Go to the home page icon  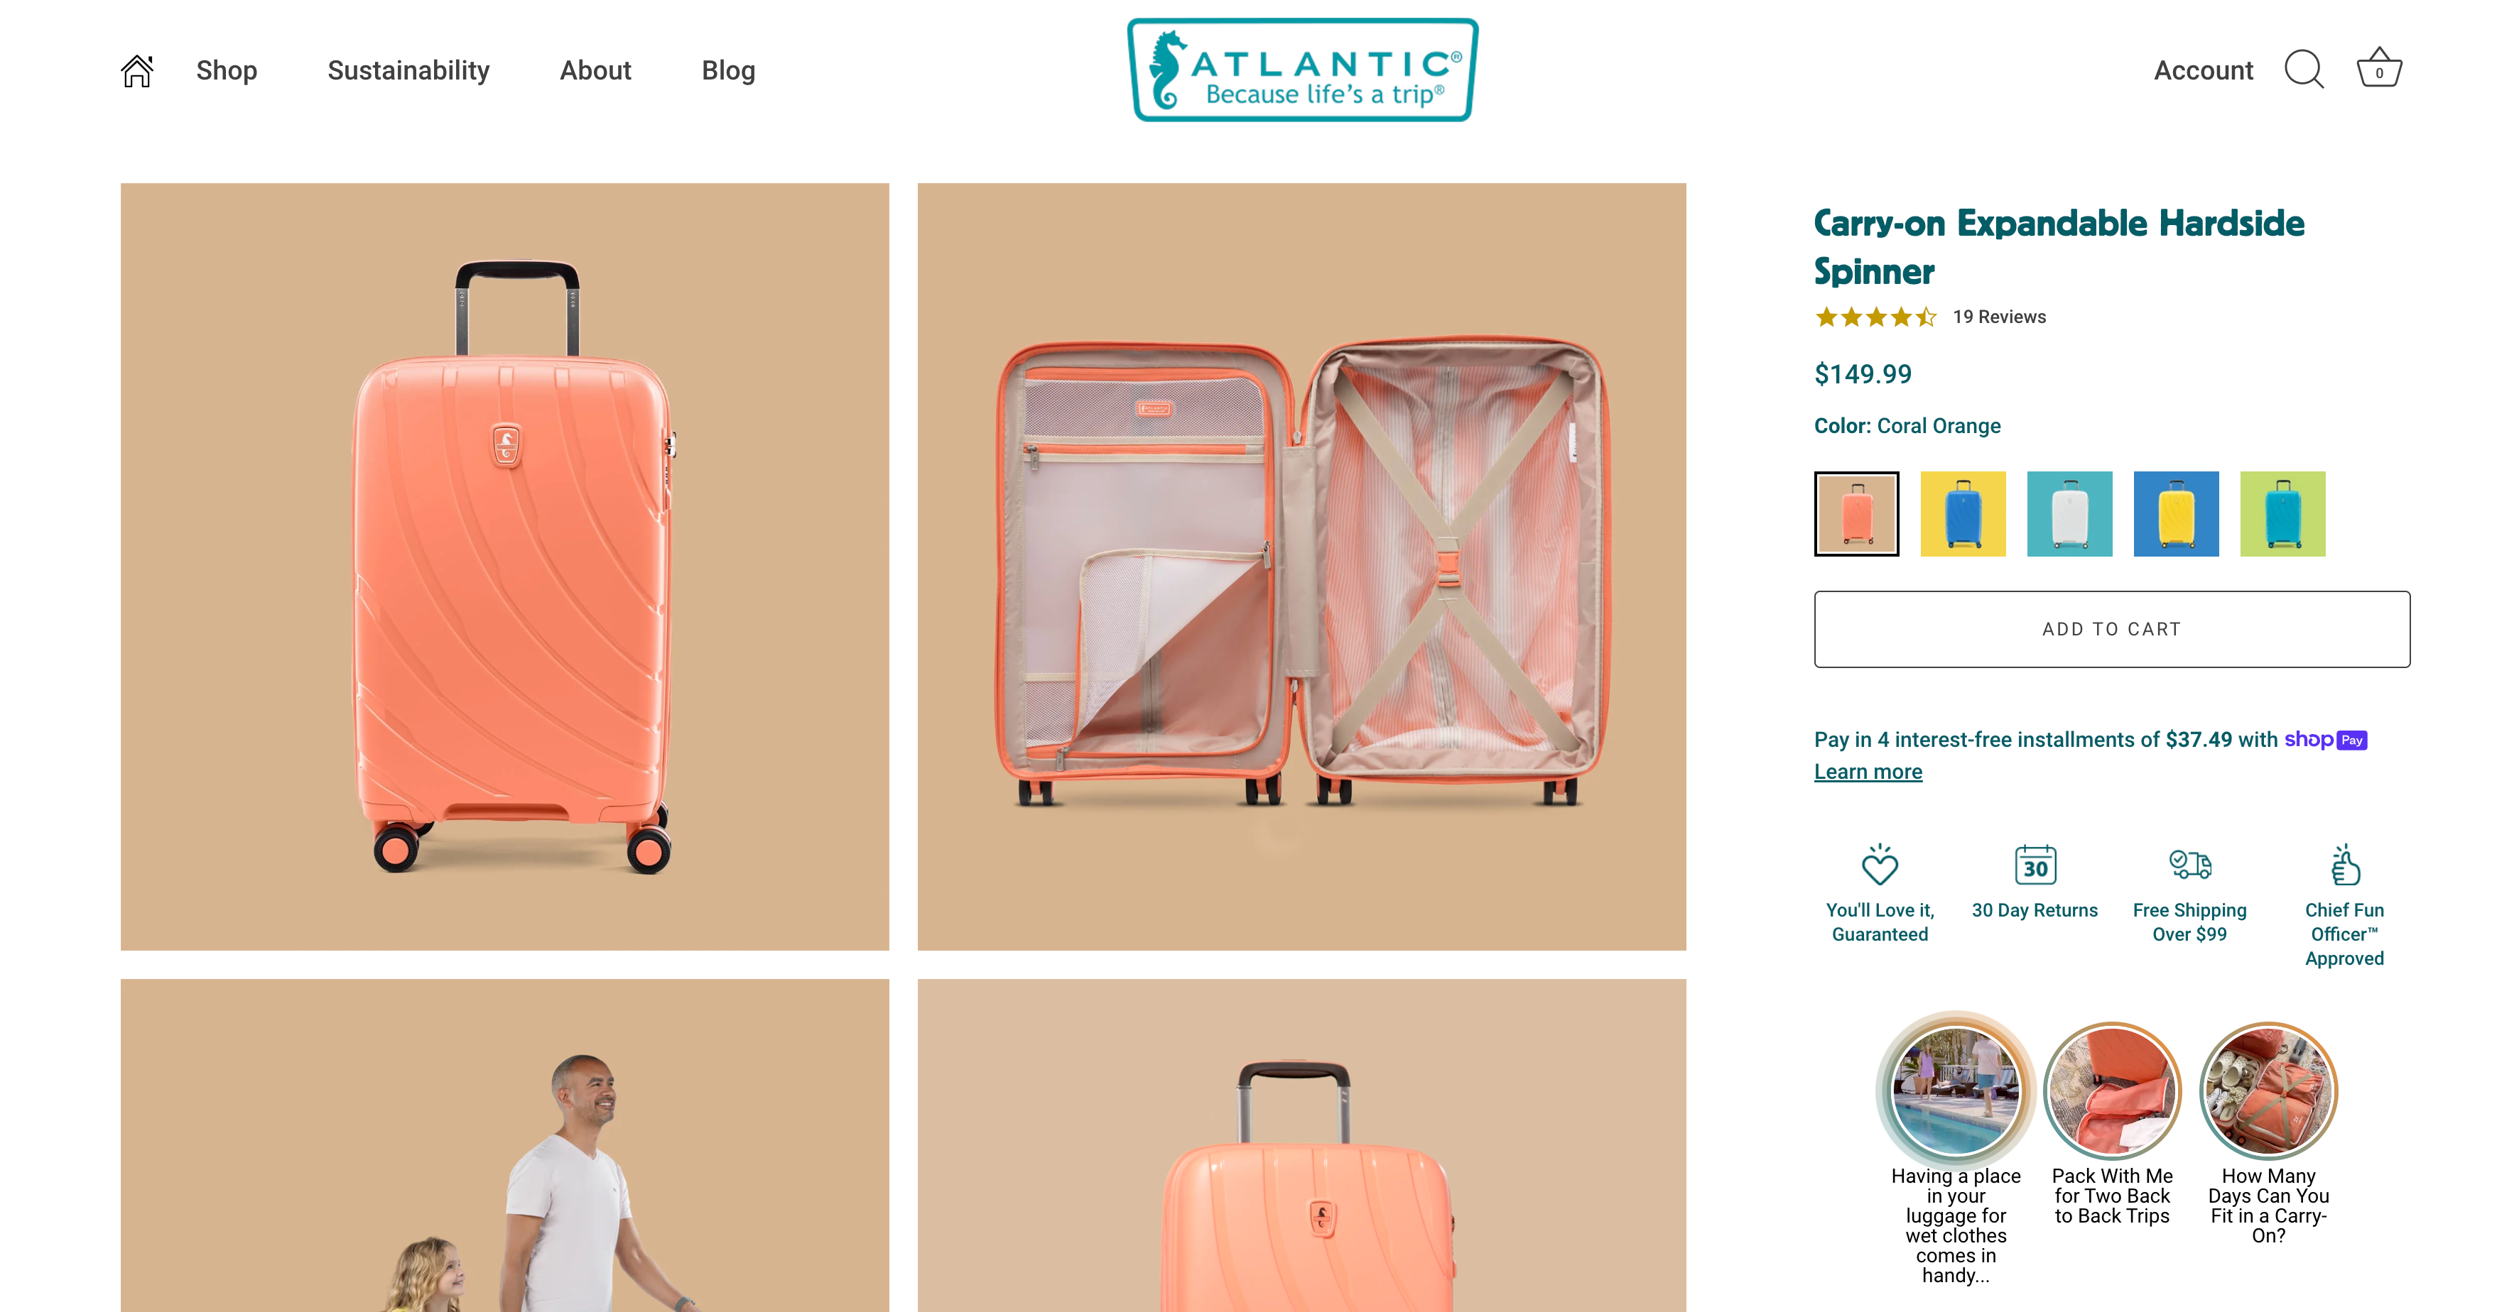[x=137, y=70]
